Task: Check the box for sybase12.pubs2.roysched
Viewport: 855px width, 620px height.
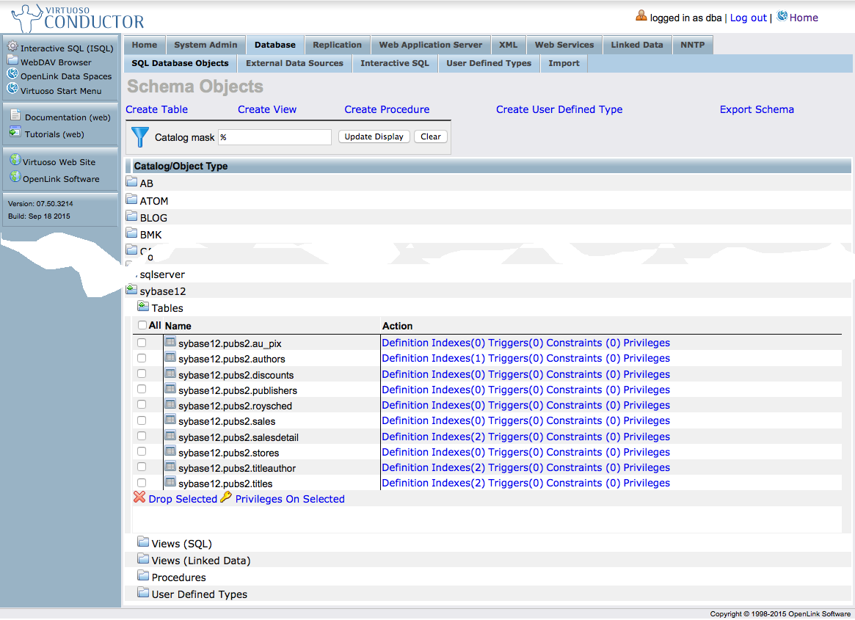Action: [142, 404]
